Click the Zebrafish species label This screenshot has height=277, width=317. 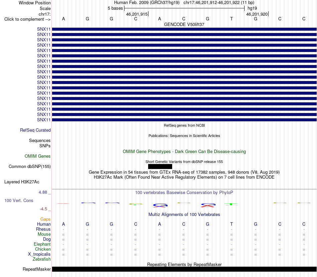click(42, 259)
